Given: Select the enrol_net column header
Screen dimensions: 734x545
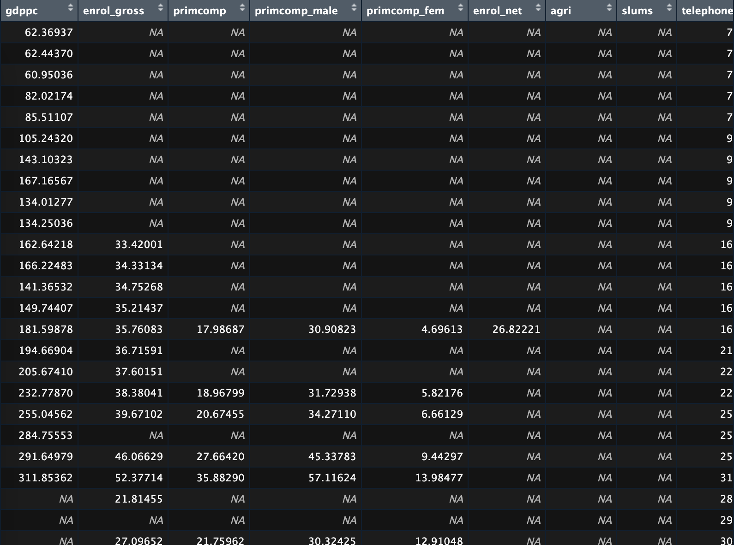Looking at the screenshot, I should 507,11.
